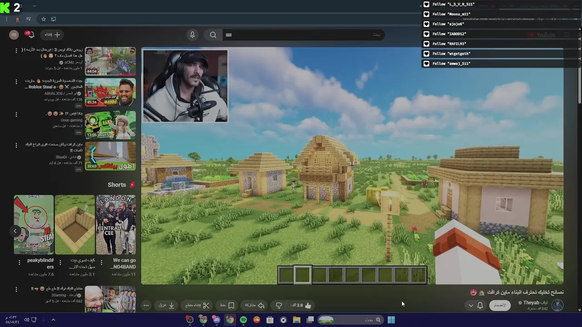Focus the YouTube search input field

coord(303,35)
